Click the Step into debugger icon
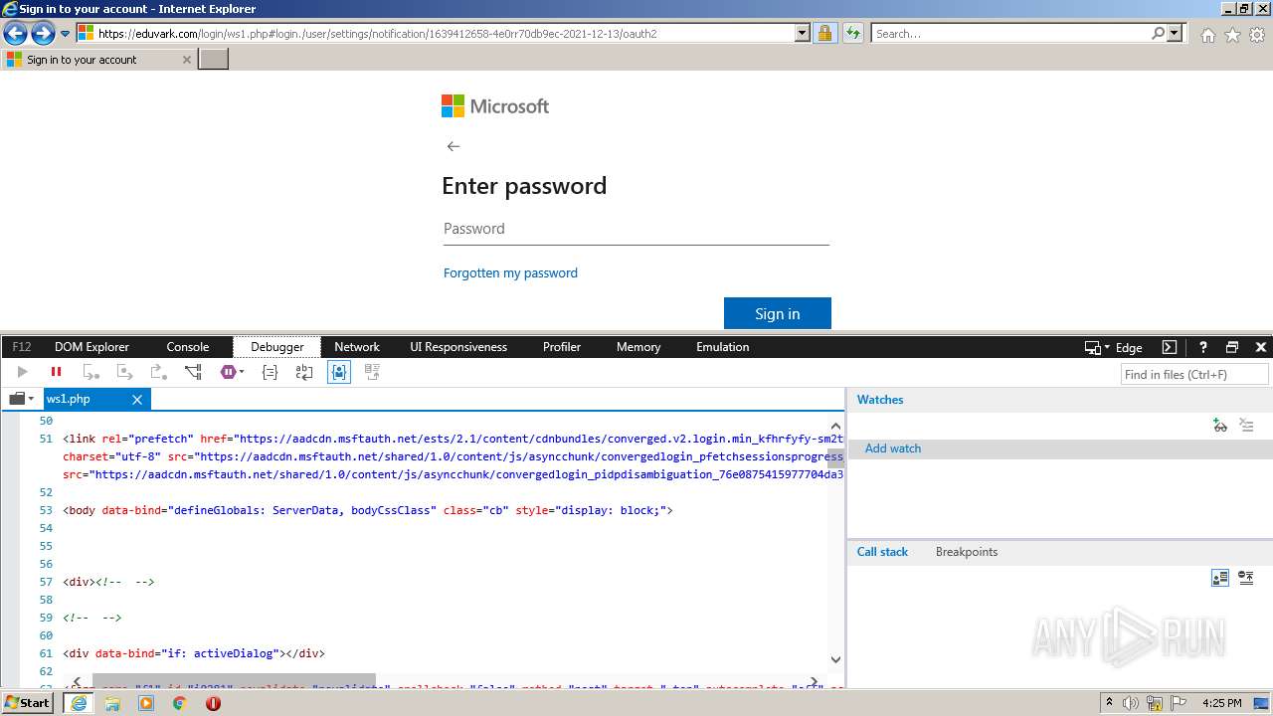Screen dimensions: 1273x716 pos(91,372)
